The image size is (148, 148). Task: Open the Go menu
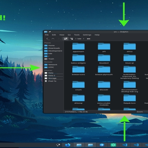pos(69,35)
